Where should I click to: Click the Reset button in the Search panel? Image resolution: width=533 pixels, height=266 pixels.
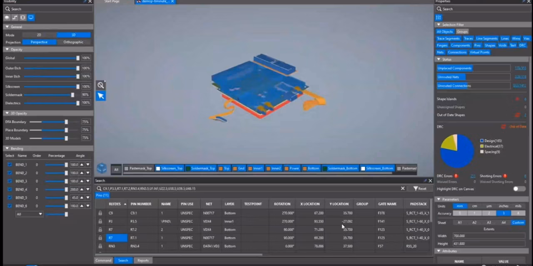(420, 188)
